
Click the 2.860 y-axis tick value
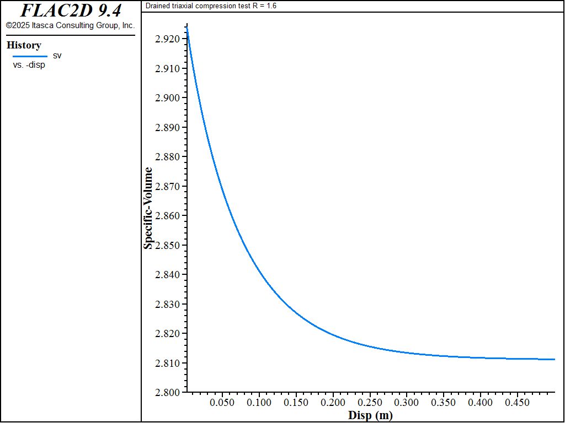(167, 216)
